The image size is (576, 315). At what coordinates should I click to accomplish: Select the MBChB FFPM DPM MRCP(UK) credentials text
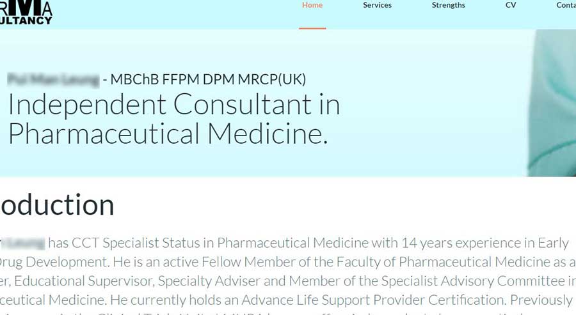tap(208, 80)
